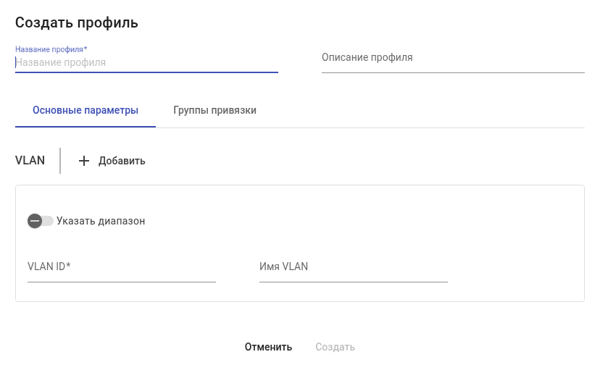Click the Указать диапазон label text
This screenshot has height=365, width=600.
tap(101, 221)
